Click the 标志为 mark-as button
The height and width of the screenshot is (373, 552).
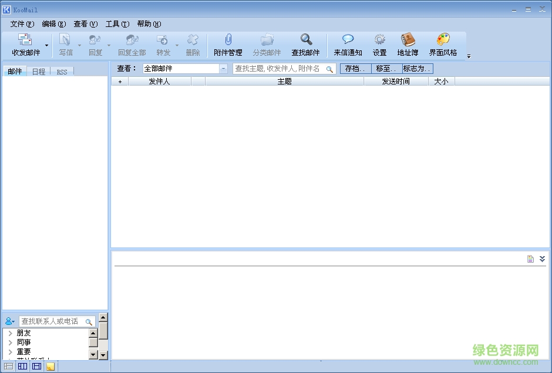pyautogui.click(x=418, y=68)
